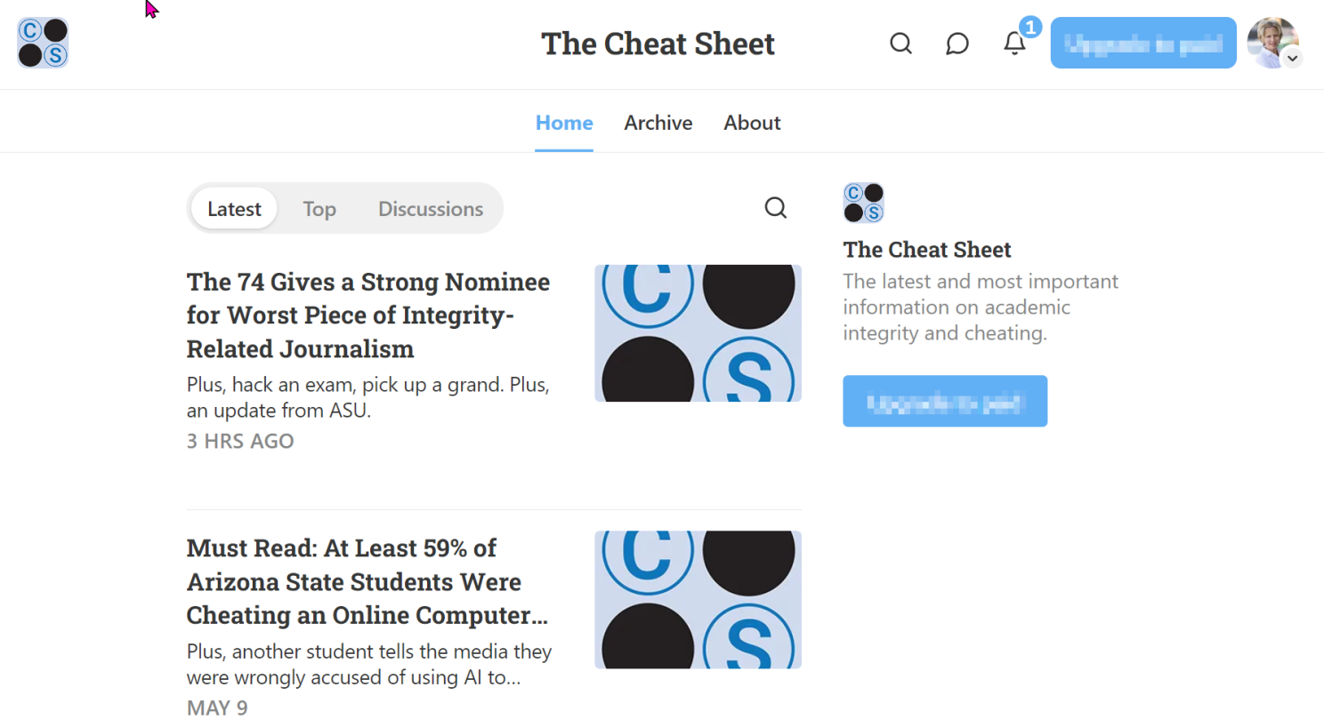Open 'The 74 Gives a Strong Nominee' article
The height and width of the screenshot is (727, 1324).
[367, 315]
